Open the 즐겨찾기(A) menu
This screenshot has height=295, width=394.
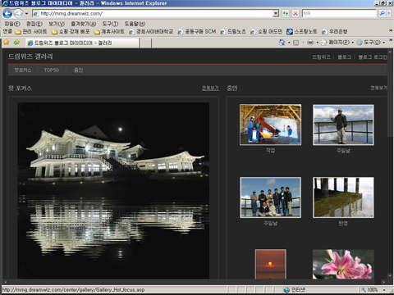pyautogui.click(x=84, y=24)
